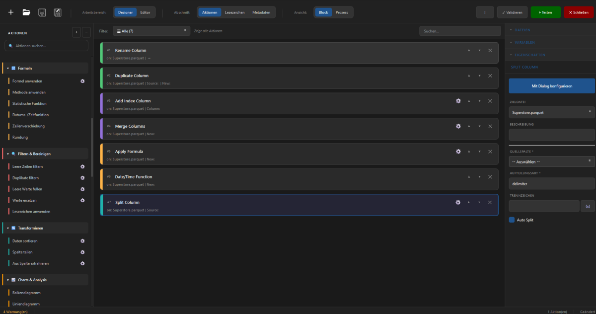Click the plus icon to create new

click(11, 12)
